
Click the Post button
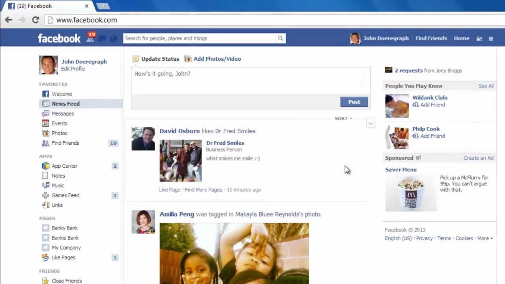pos(354,102)
